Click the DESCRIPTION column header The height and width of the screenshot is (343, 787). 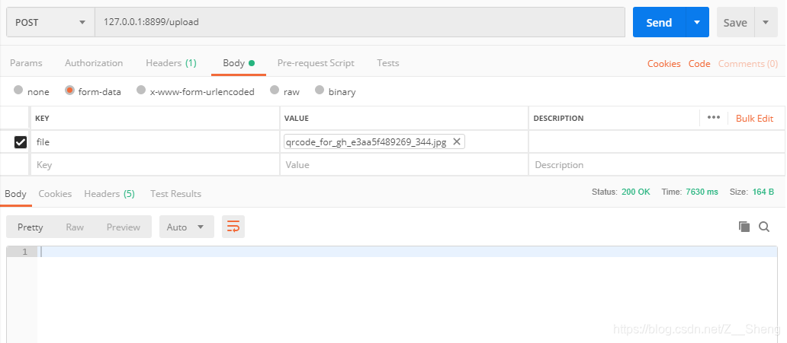point(558,119)
